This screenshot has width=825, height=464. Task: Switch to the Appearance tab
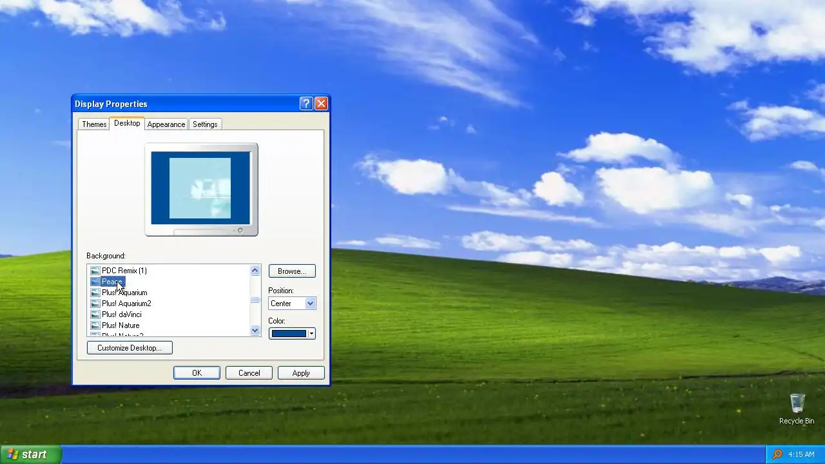(166, 124)
